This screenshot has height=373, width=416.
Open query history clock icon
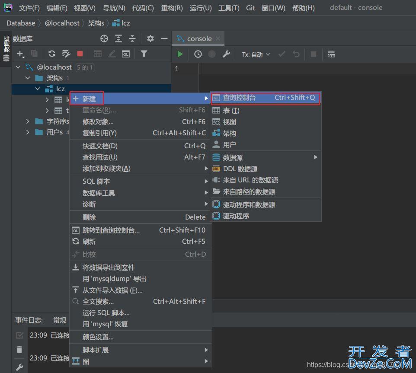[198, 54]
